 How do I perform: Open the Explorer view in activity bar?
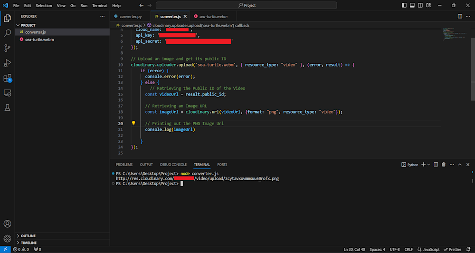click(7, 18)
